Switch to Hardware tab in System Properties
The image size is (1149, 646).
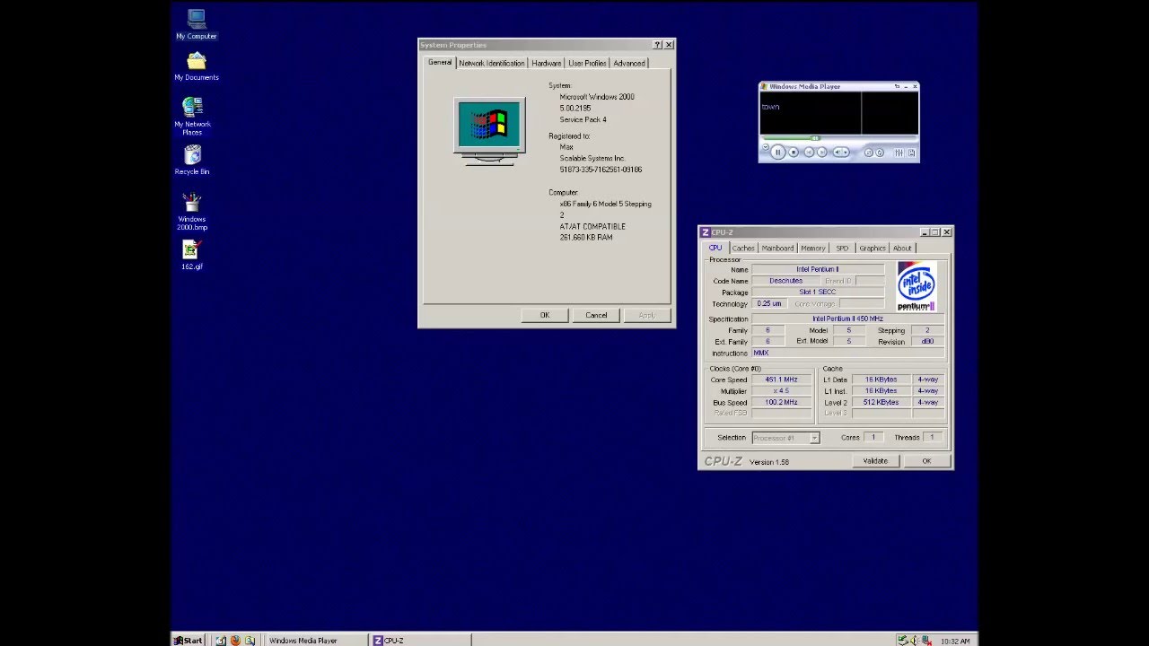click(x=546, y=63)
